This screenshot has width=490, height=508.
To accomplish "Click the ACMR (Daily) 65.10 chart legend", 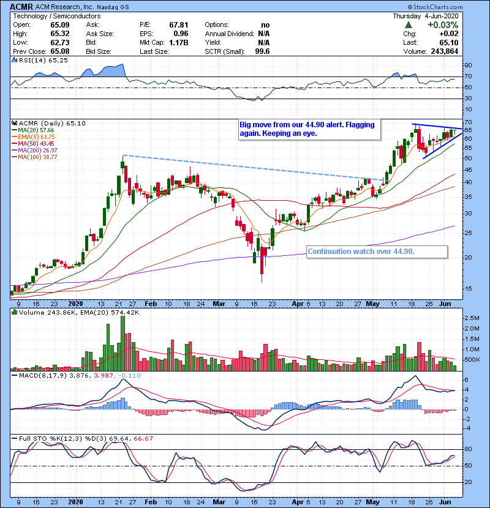I will click(52, 123).
